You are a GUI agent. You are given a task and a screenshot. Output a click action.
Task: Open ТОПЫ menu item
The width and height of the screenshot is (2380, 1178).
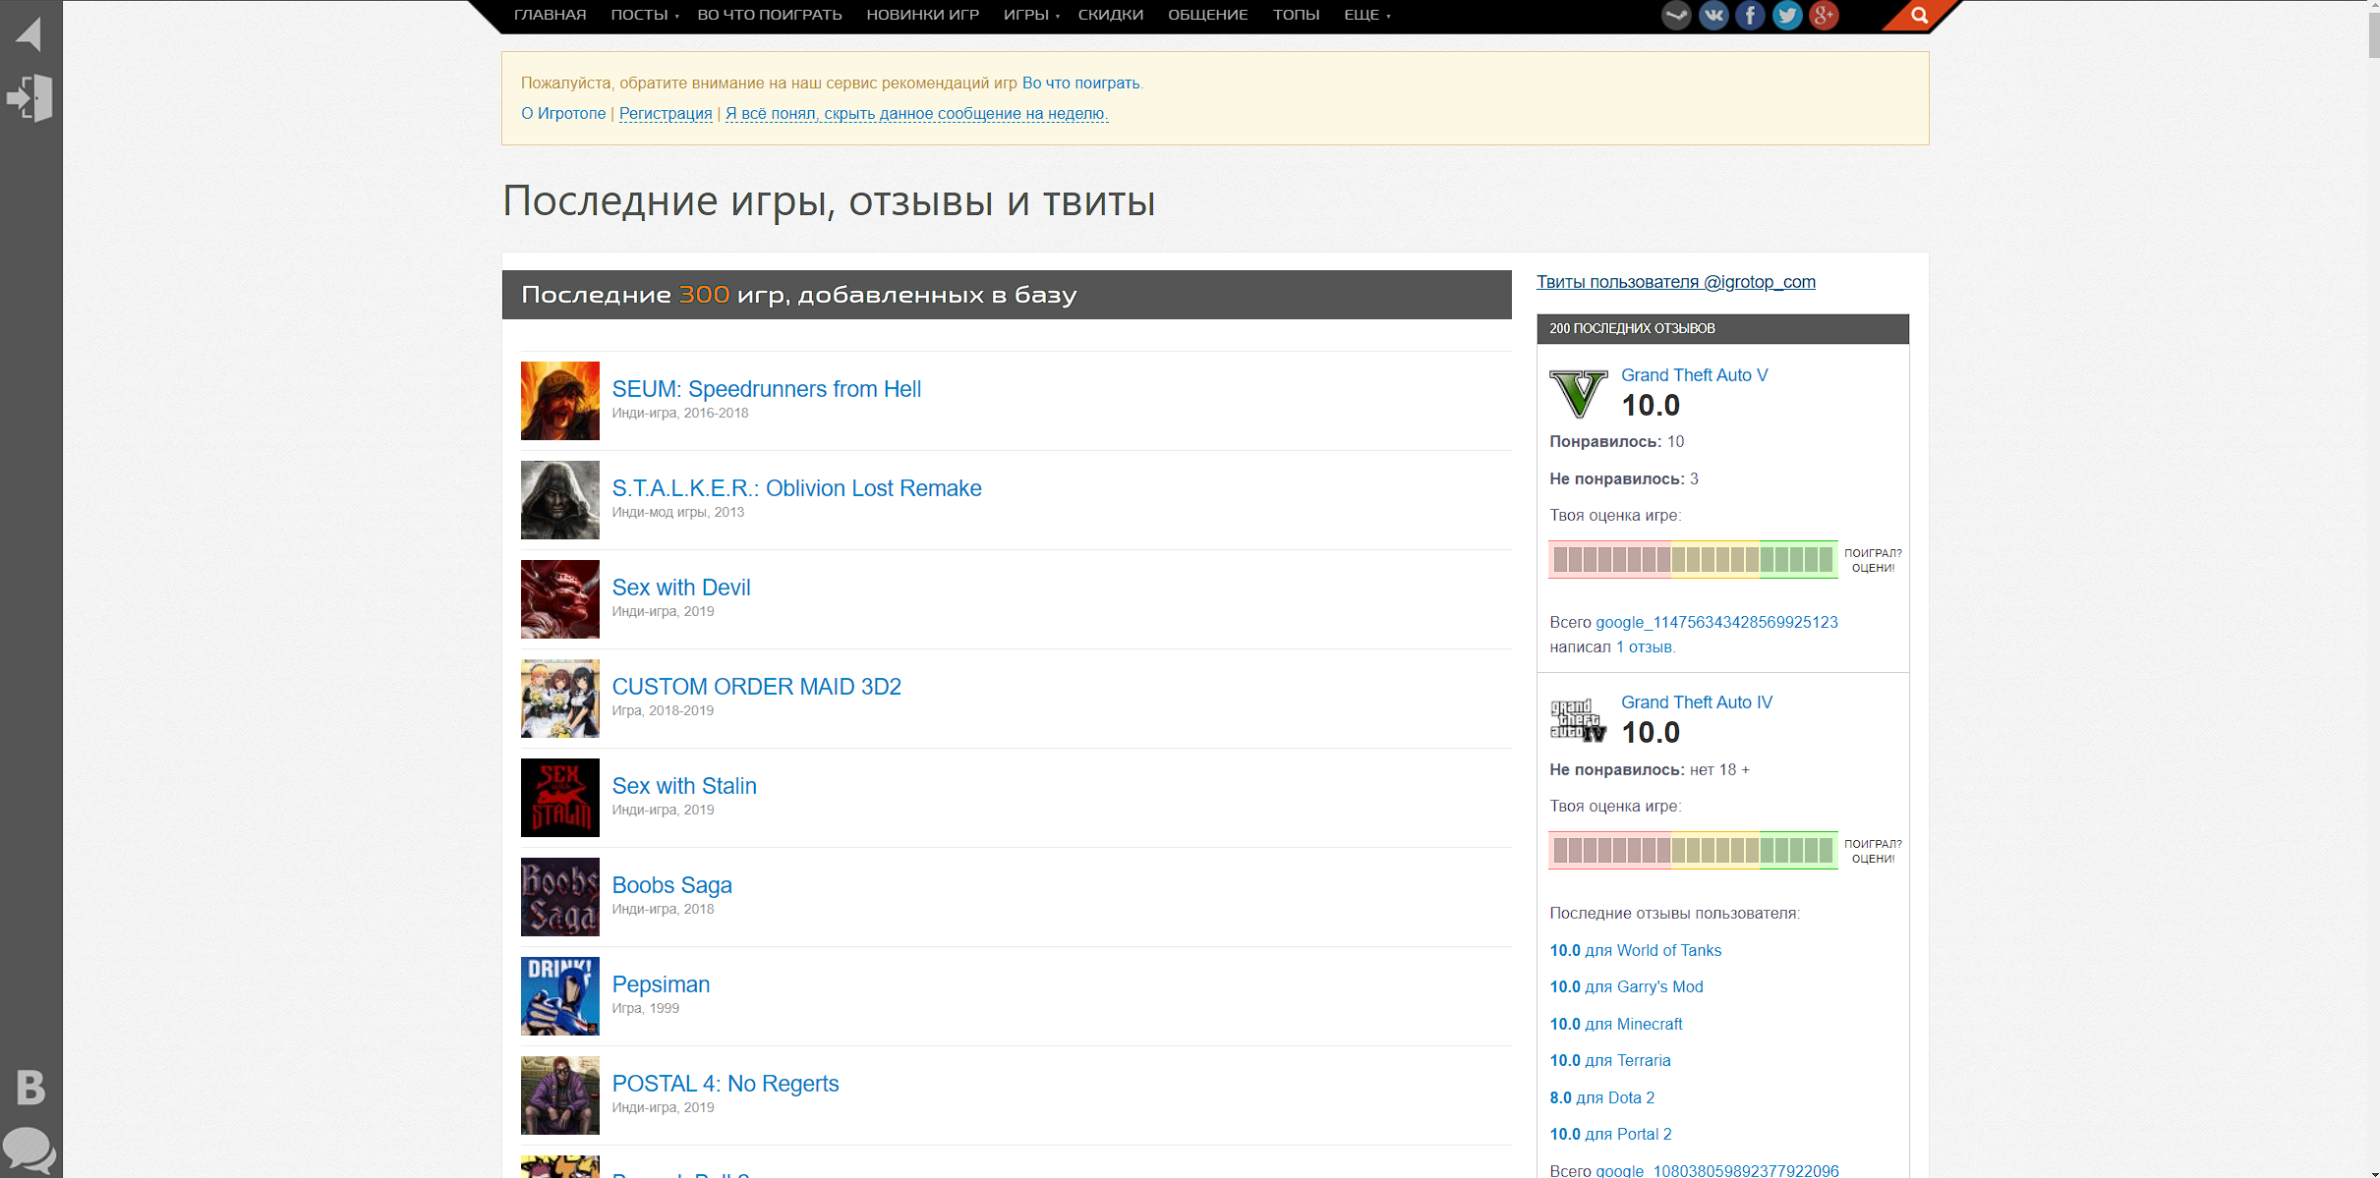pos(1296,15)
